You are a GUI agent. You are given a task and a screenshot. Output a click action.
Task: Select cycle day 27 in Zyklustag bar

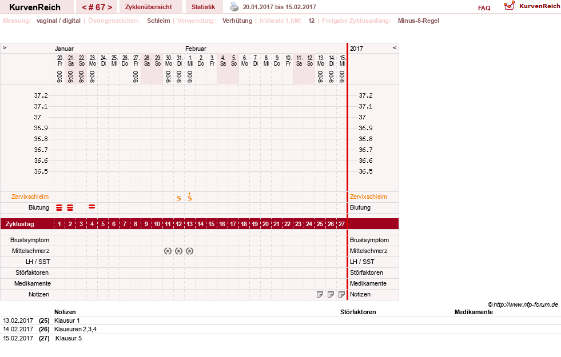pyautogui.click(x=341, y=224)
